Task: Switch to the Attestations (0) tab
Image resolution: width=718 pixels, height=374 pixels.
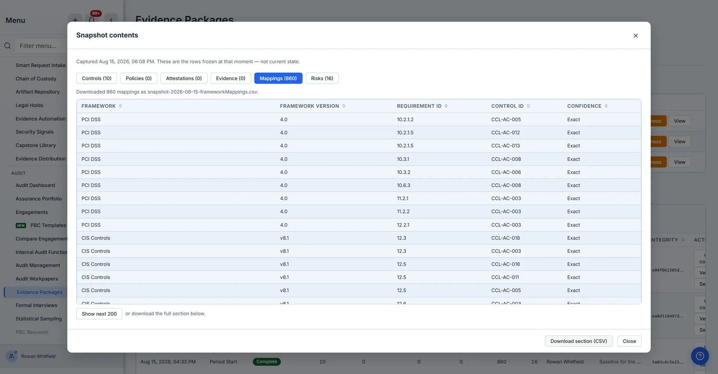Action: point(184,79)
